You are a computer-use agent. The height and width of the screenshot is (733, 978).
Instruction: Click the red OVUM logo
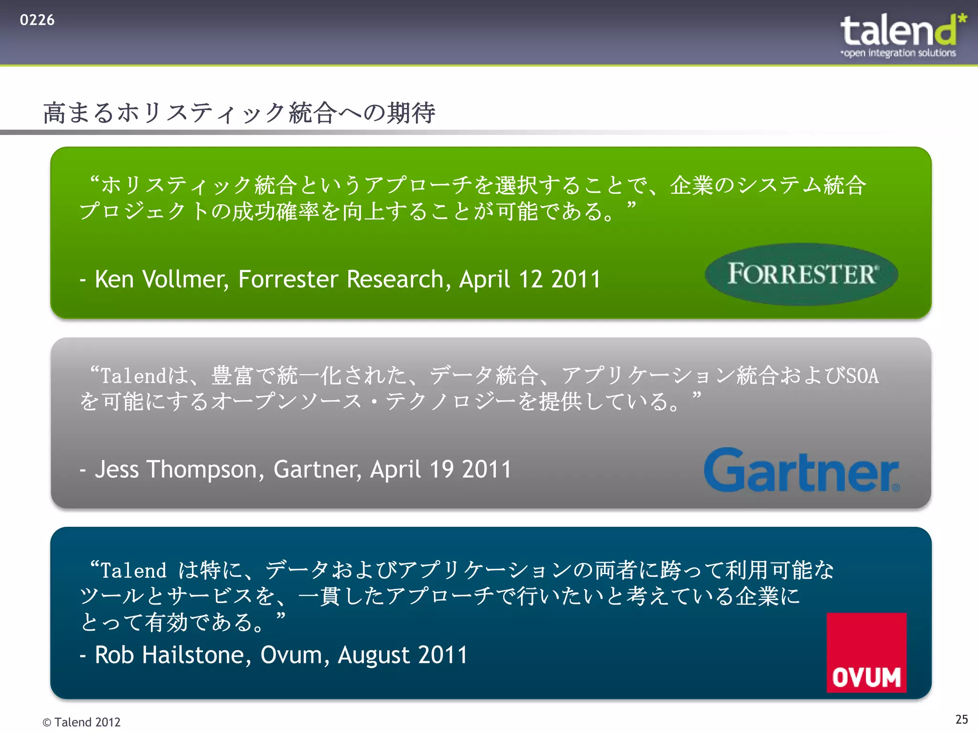pyautogui.click(x=866, y=652)
